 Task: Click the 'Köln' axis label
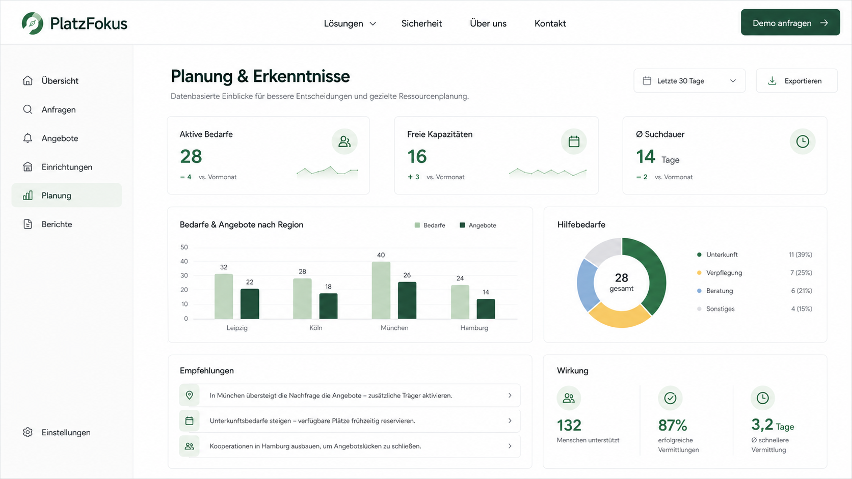(x=316, y=328)
